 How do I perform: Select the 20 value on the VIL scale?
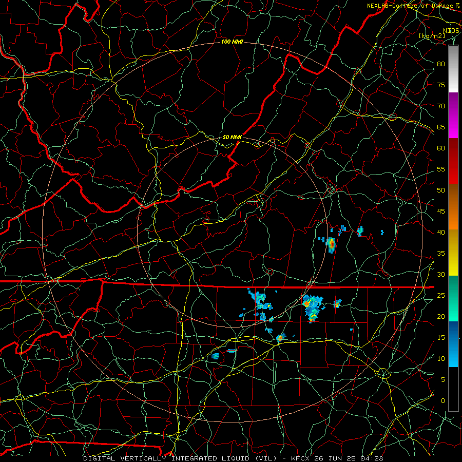pos(441,317)
